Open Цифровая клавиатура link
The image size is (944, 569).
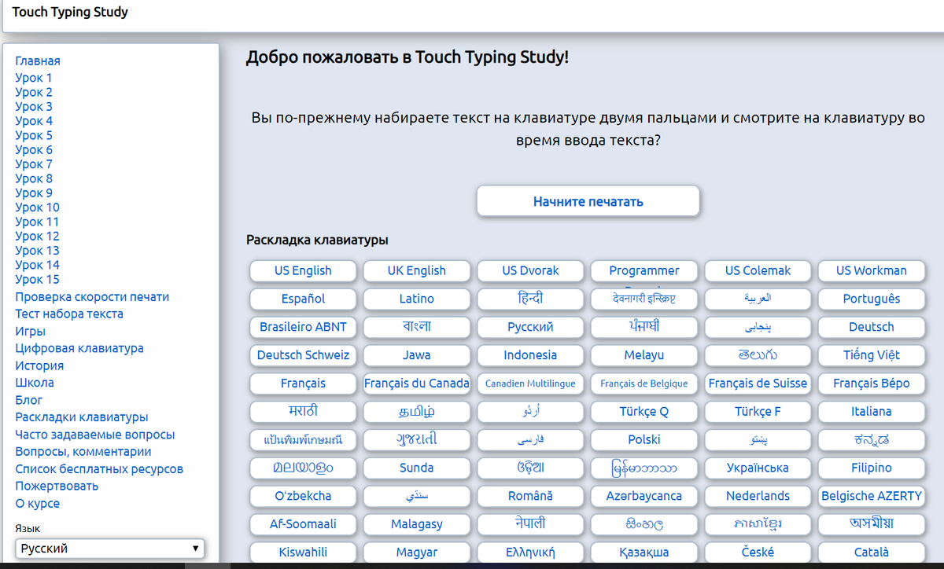click(x=79, y=348)
